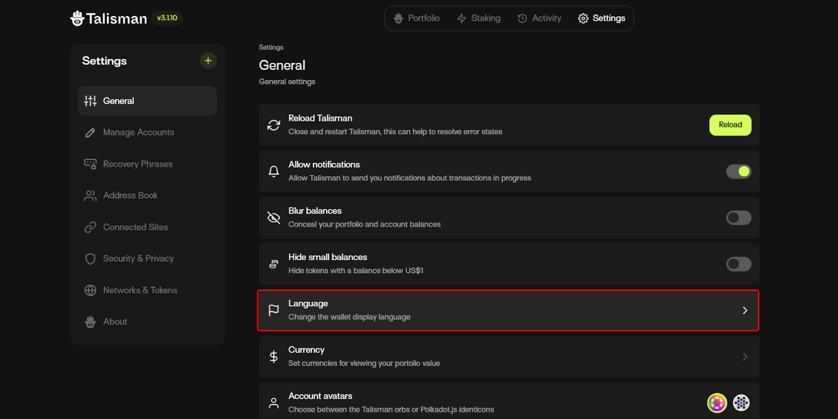Click the Address Book people icon

tap(90, 195)
